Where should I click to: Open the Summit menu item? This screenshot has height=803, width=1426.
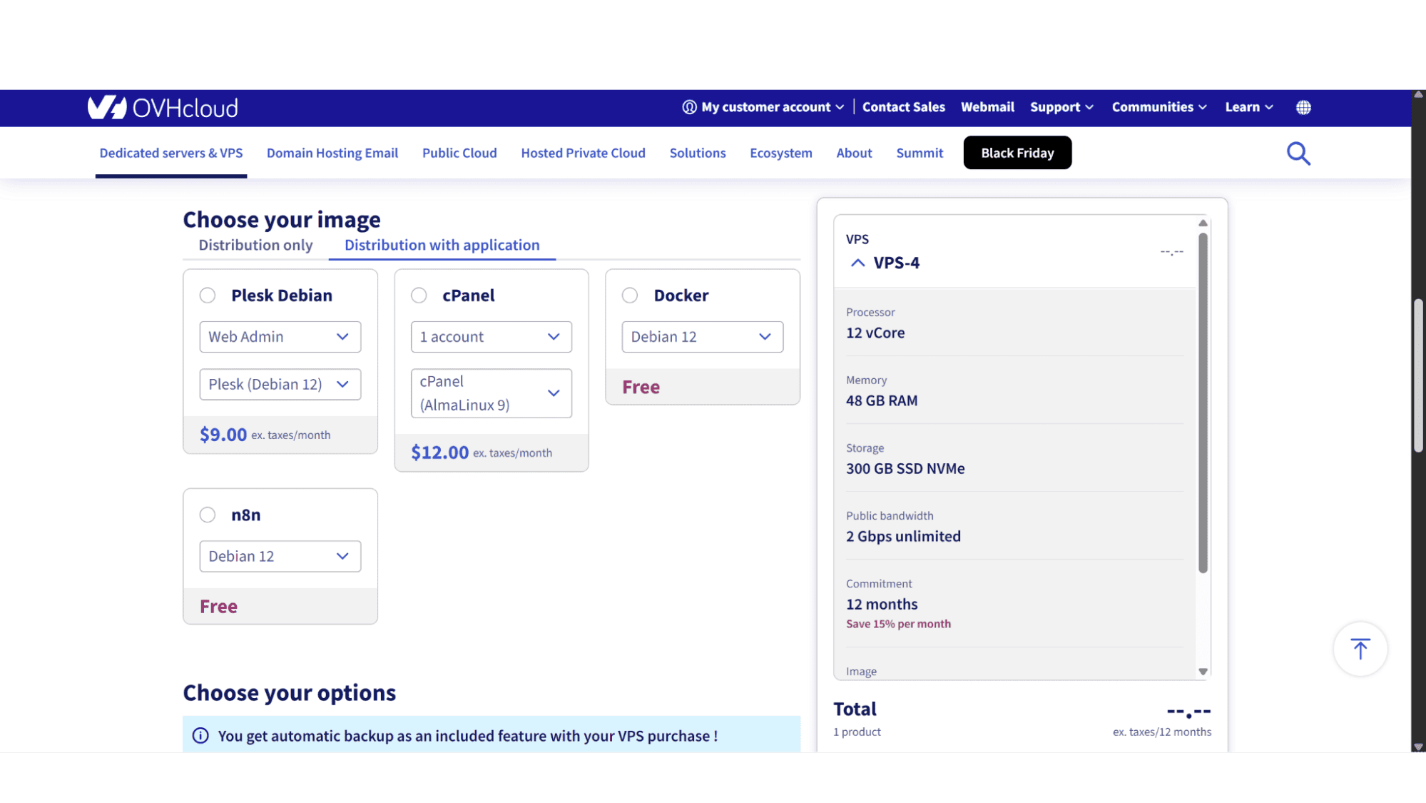pos(920,153)
